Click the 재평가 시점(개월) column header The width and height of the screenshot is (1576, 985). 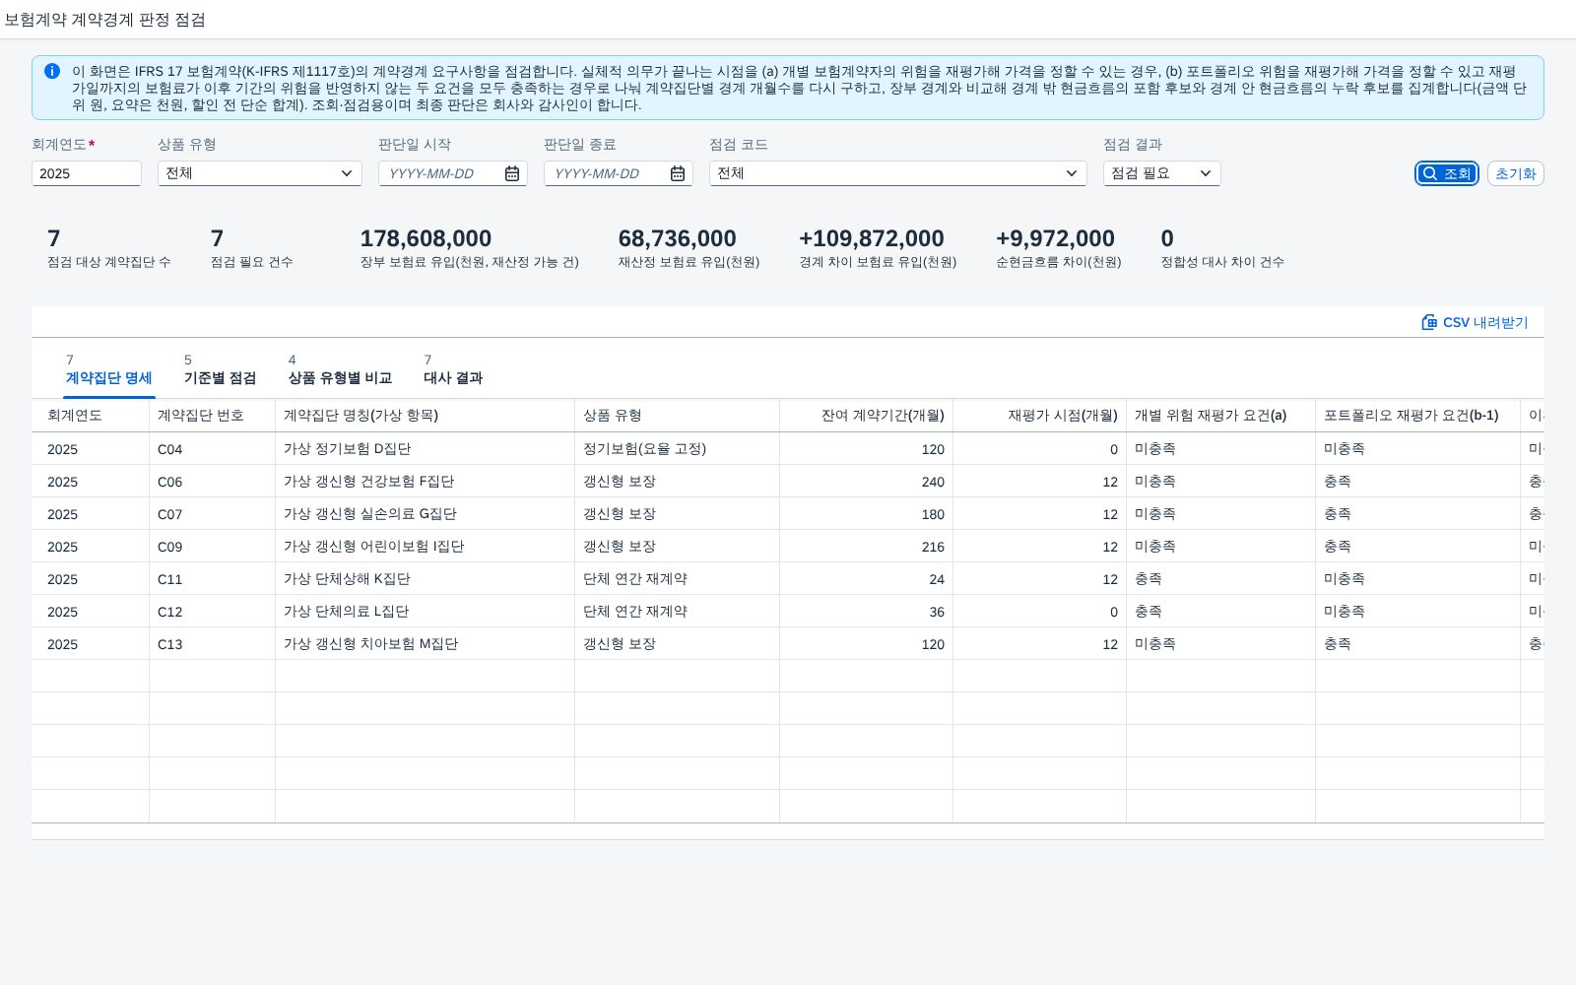pos(1039,416)
